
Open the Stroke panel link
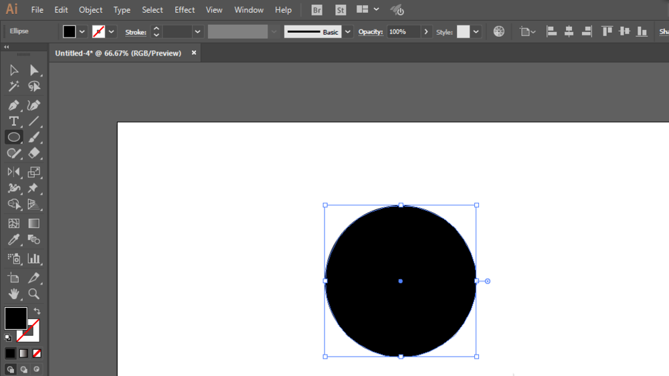tap(136, 32)
